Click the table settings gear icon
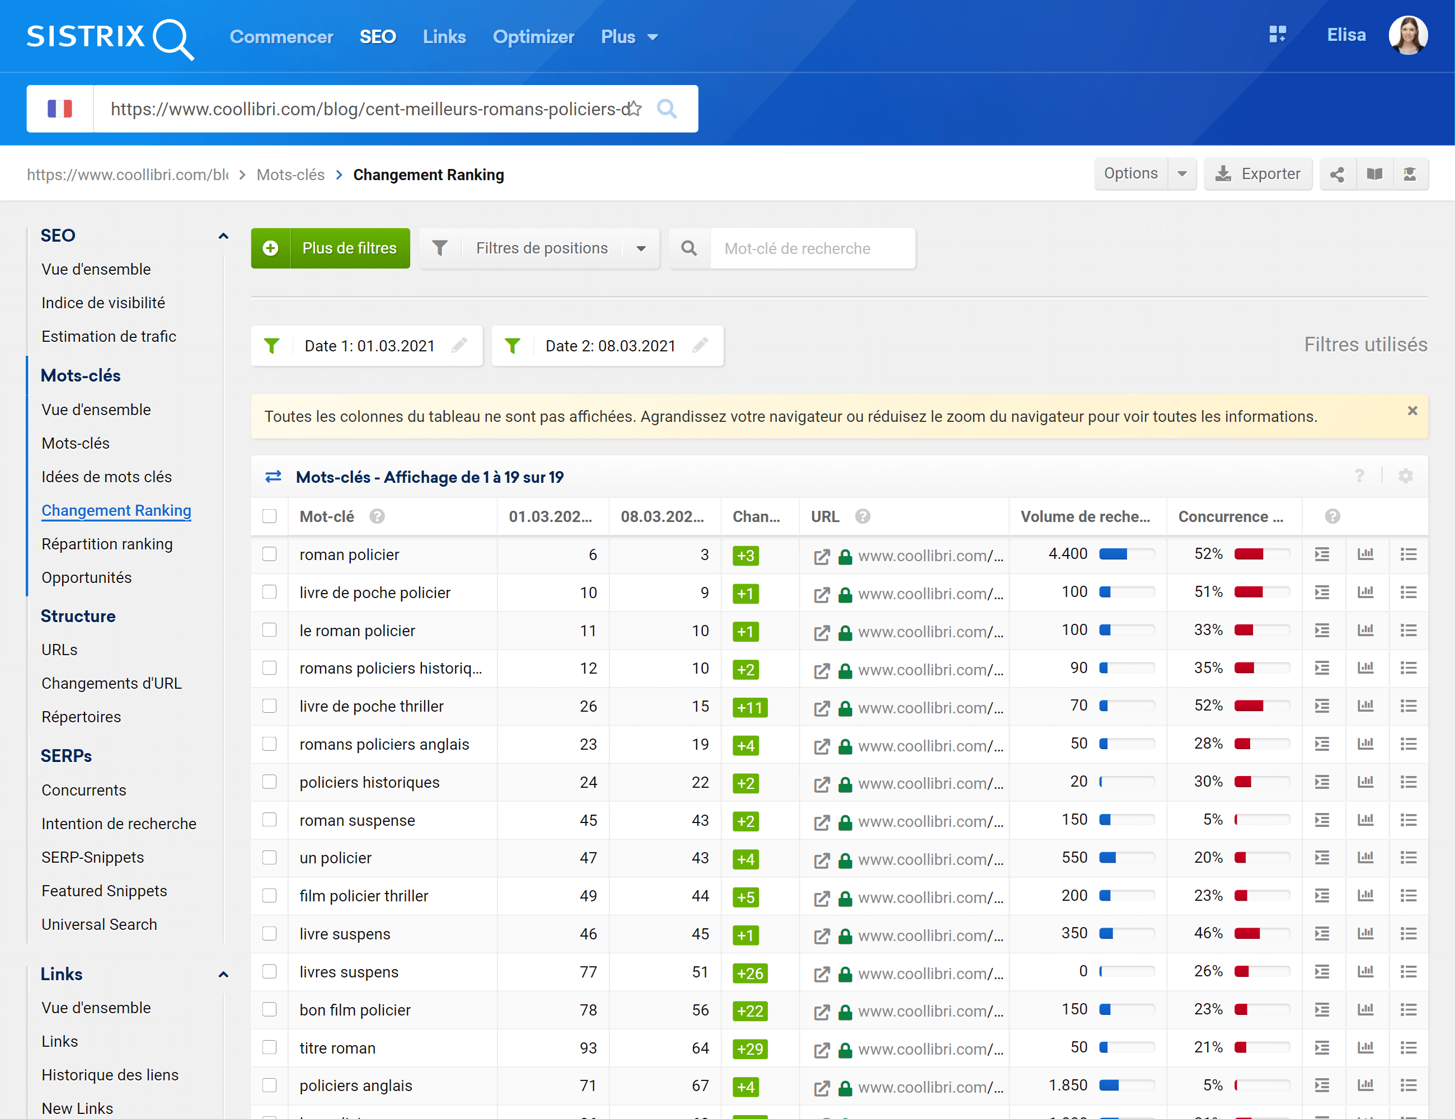Viewport: 1455px width, 1119px height. (x=1406, y=476)
